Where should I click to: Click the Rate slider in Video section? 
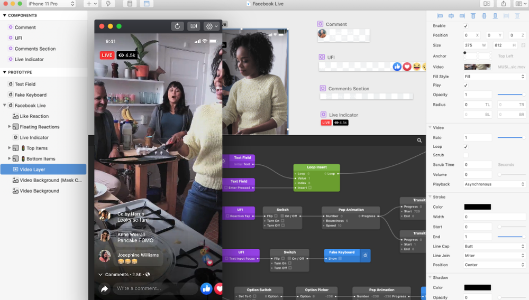tap(511, 138)
